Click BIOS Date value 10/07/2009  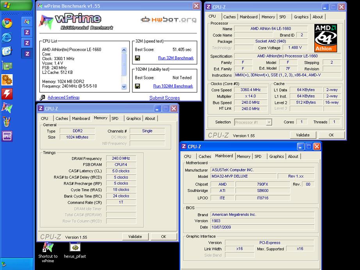(262, 227)
